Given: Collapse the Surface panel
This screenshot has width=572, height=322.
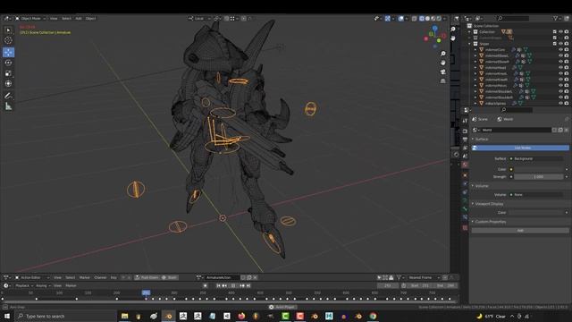Looking at the screenshot, I should [x=481, y=140].
